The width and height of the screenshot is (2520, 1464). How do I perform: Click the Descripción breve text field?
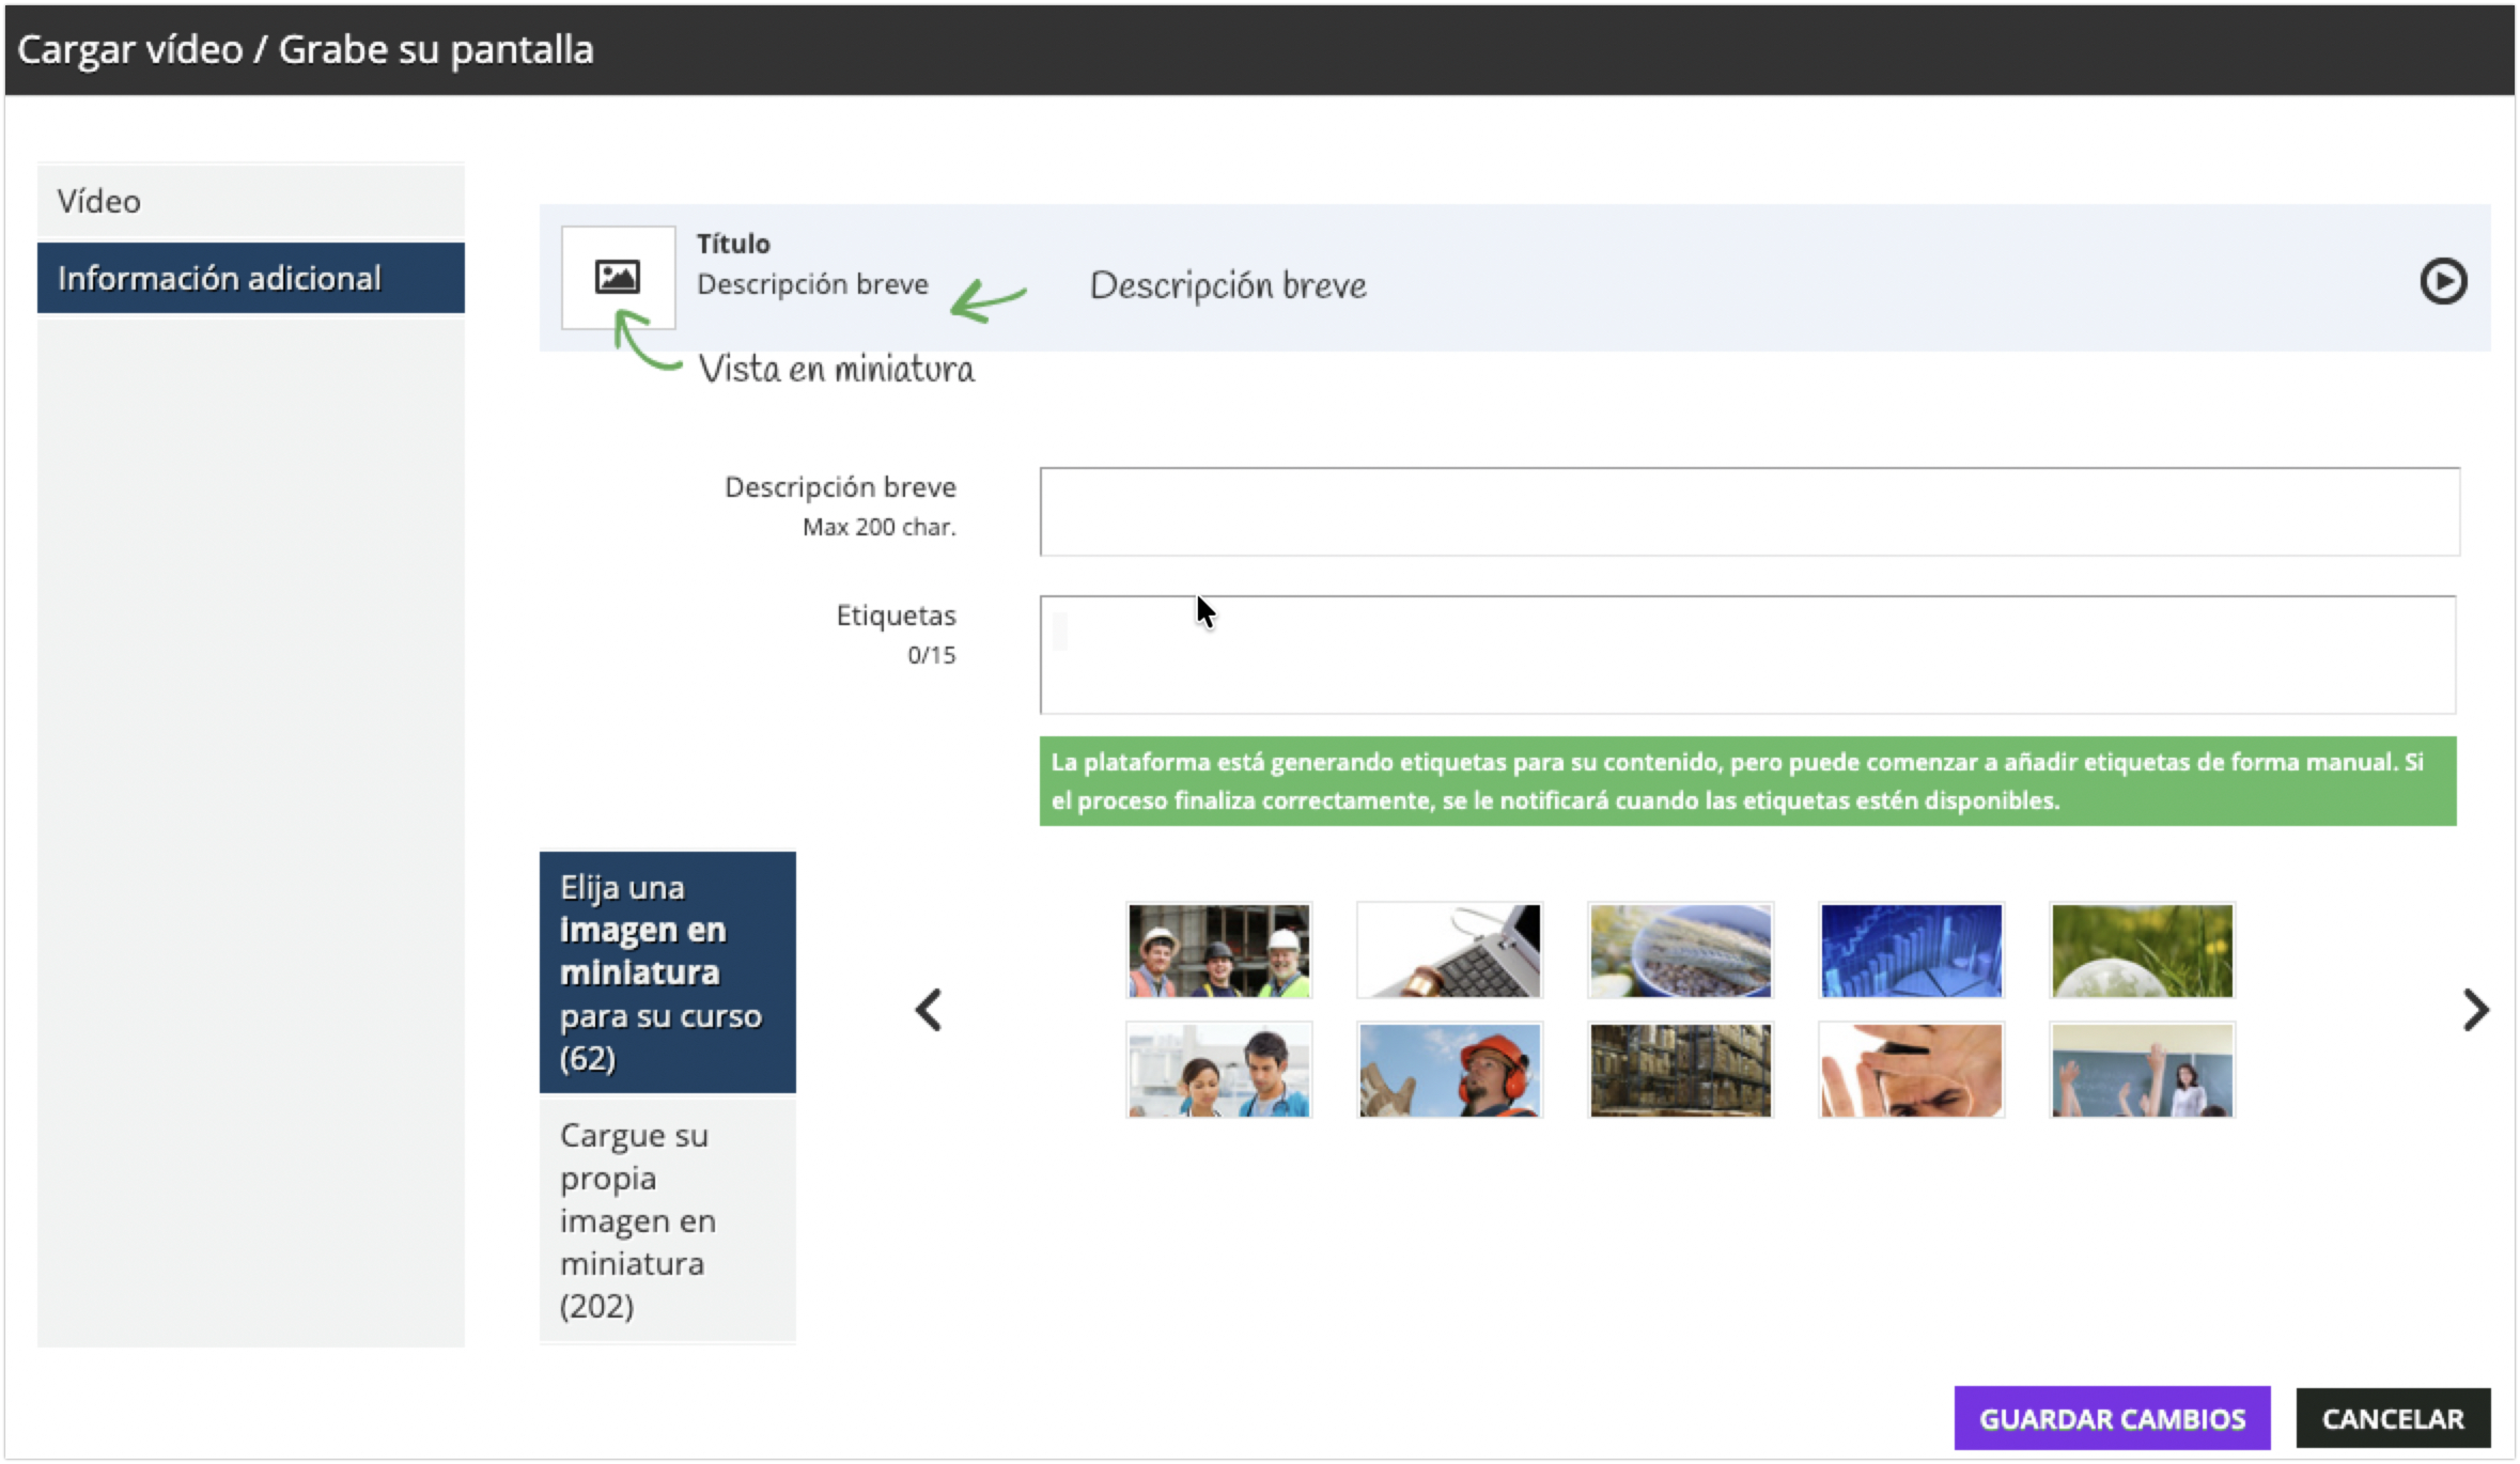point(1748,511)
